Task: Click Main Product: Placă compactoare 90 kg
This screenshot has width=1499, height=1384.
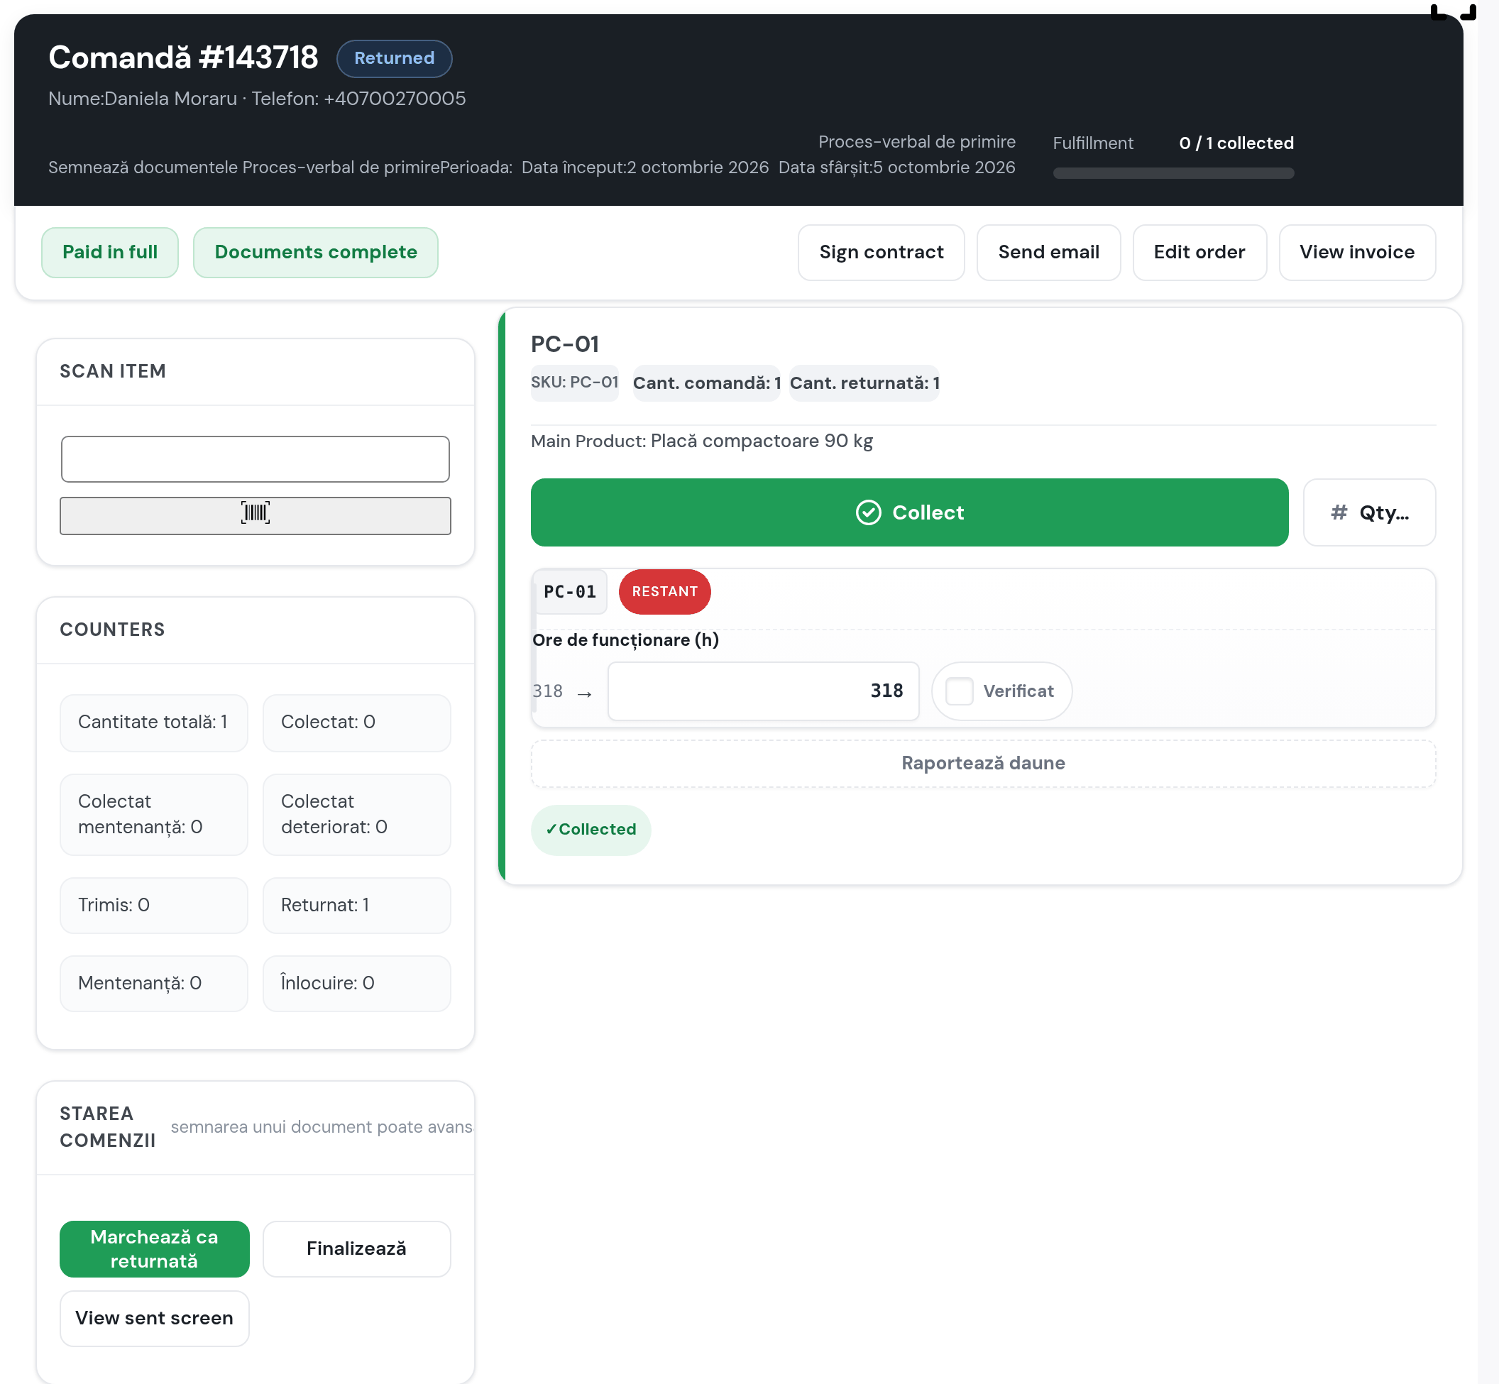Action: [x=701, y=441]
